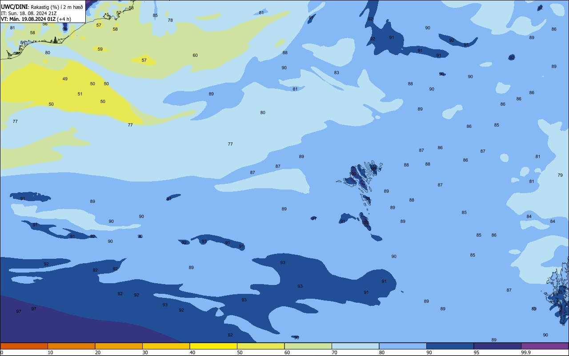Click the '30' legend tick label
This screenshot has width=569, height=356.
pyautogui.click(x=145, y=352)
